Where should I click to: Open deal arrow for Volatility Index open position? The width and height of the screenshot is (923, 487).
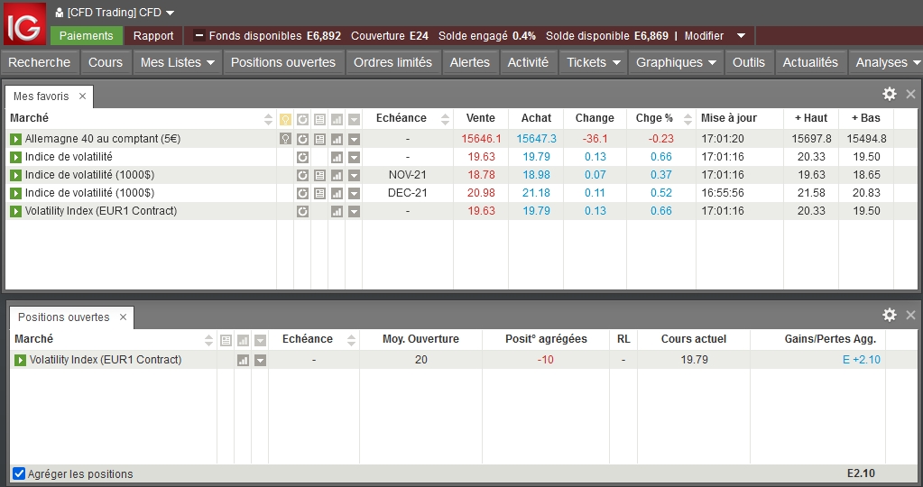21,360
